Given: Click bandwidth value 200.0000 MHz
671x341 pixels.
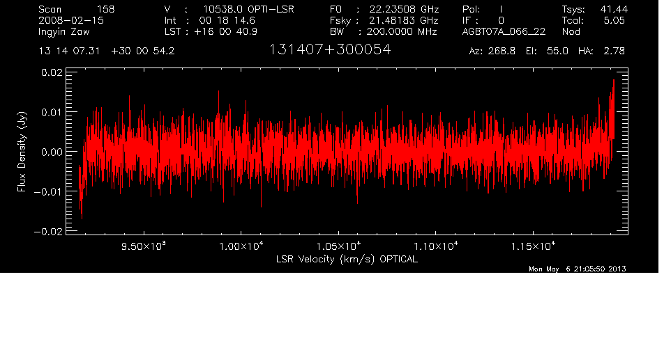Looking at the screenshot, I should 401,31.
